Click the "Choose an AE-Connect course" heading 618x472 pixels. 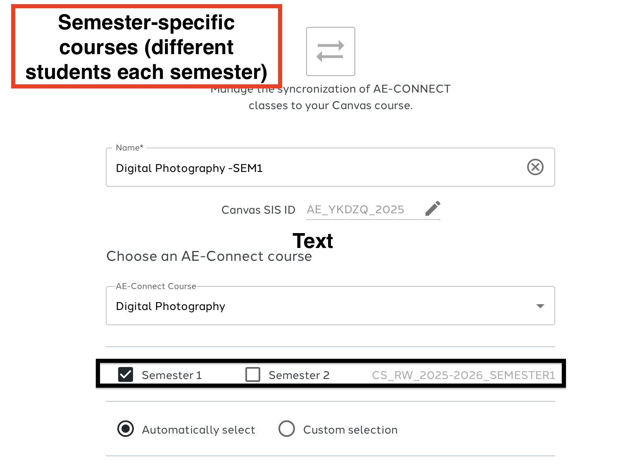tap(209, 257)
